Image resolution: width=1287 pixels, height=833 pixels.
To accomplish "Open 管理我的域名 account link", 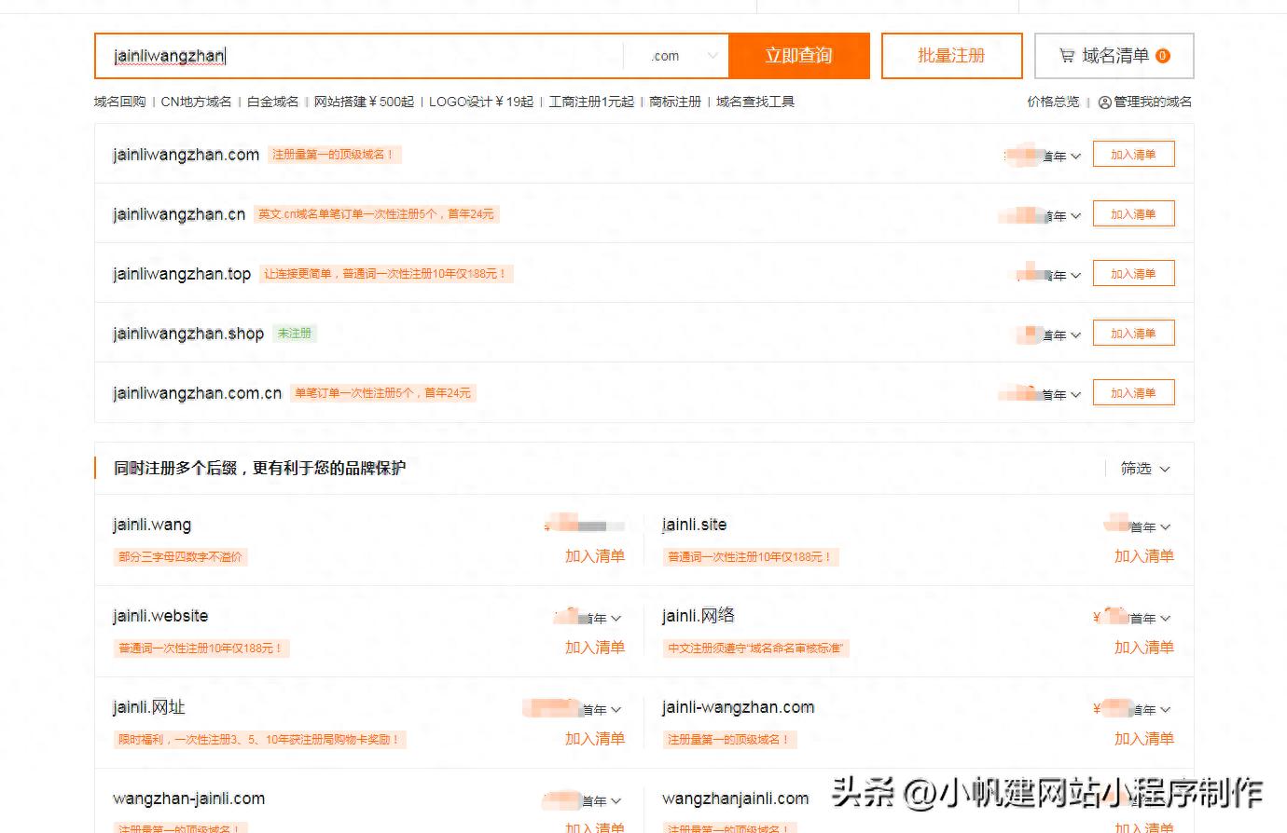I will coord(1145,102).
